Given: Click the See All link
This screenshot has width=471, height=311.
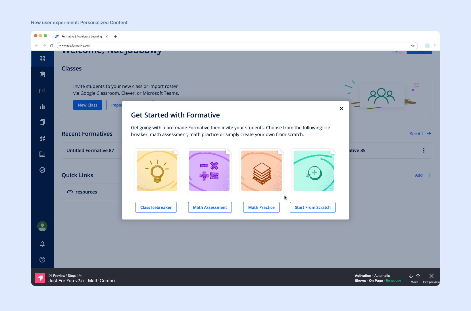Looking at the screenshot, I should pyautogui.click(x=420, y=134).
